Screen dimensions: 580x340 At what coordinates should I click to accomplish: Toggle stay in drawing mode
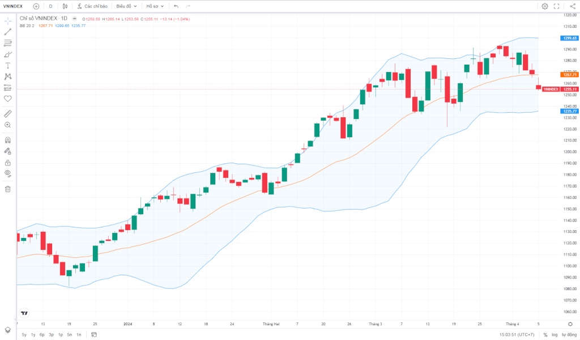[x=8, y=151]
